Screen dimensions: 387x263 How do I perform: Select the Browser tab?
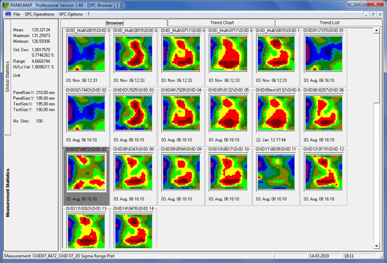[x=115, y=23]
